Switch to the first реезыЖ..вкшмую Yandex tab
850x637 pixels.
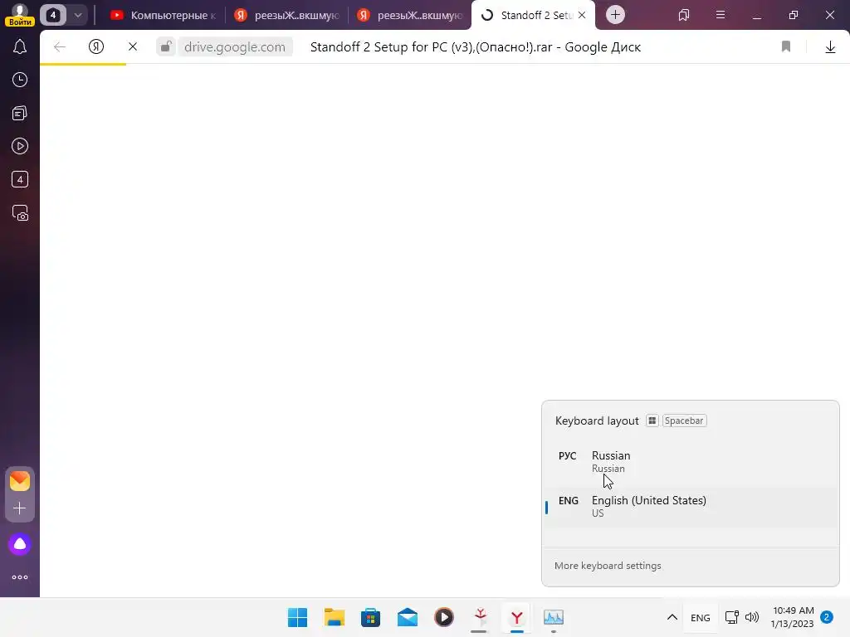(x=286, y=15)
